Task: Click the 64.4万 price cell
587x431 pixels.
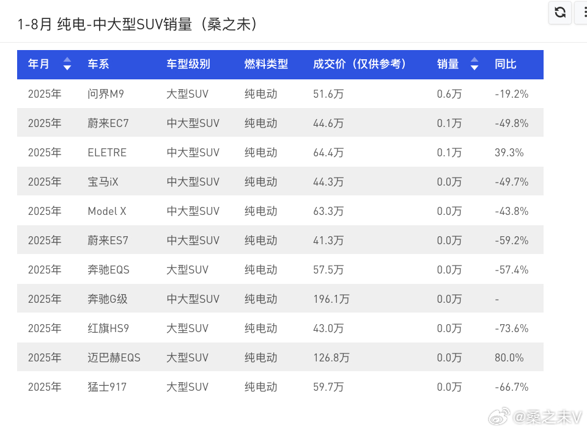Action: click(328, 153)
